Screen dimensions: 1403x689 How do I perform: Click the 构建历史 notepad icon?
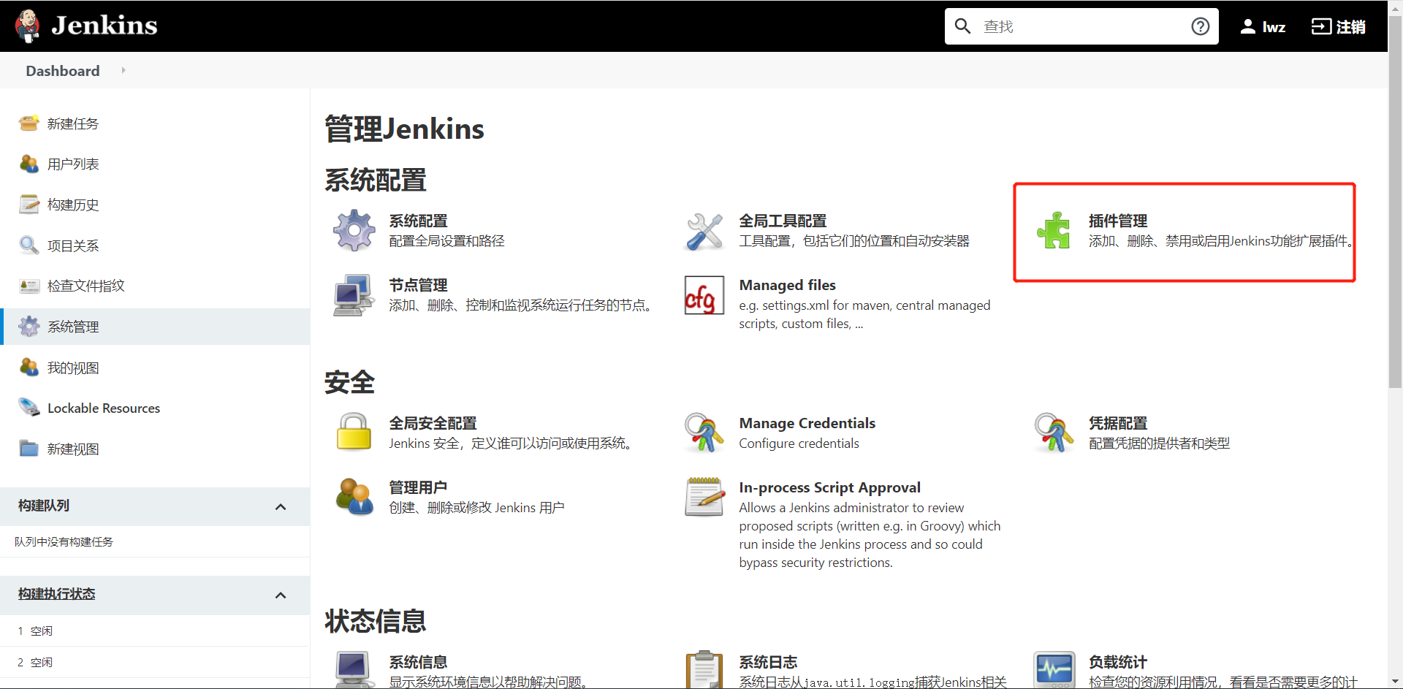pyautogui.click(x=29, y=205)
